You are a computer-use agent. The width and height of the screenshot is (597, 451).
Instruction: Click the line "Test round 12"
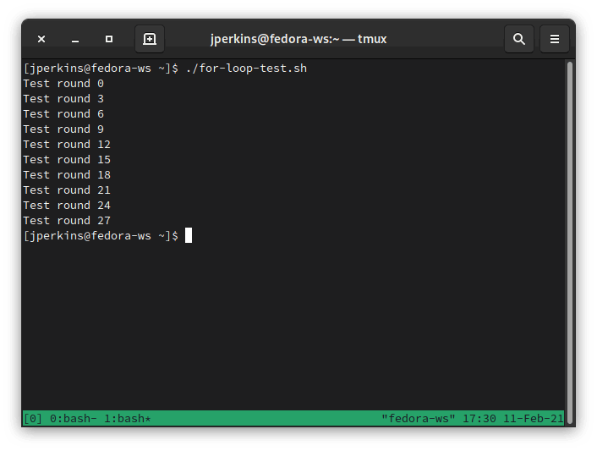67,145
